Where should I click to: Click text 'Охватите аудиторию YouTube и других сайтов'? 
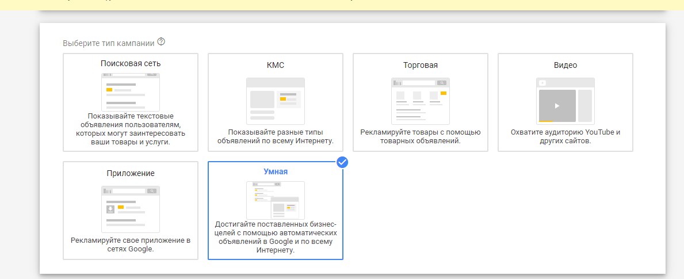click(565, 136)
